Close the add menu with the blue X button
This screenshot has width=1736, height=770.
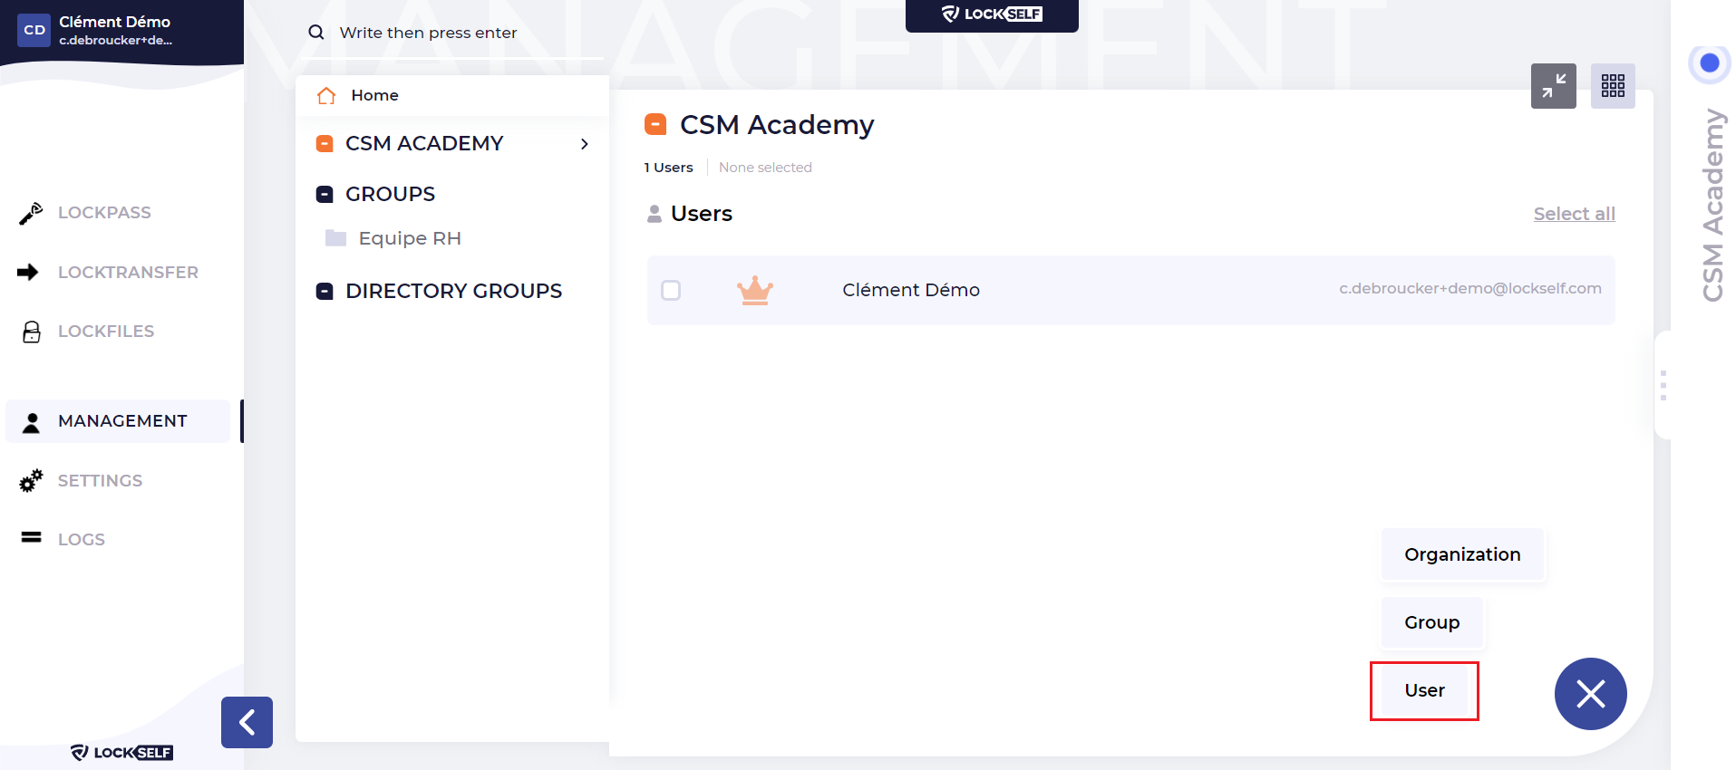(1590, 694)
